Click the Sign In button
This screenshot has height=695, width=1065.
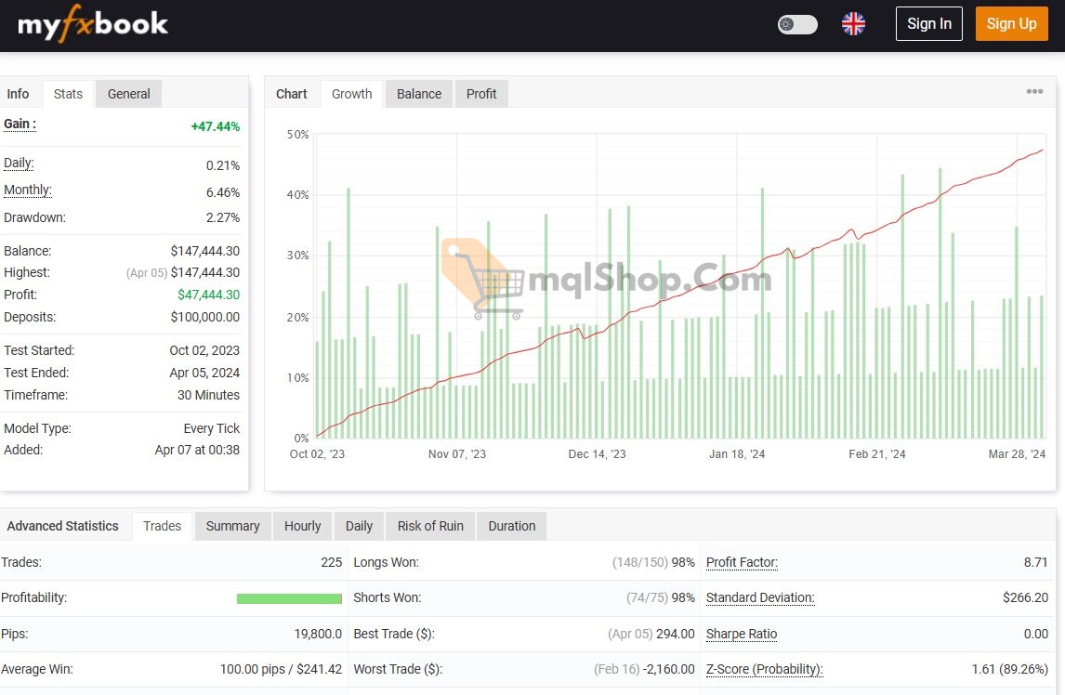click(x=928, y=23)
